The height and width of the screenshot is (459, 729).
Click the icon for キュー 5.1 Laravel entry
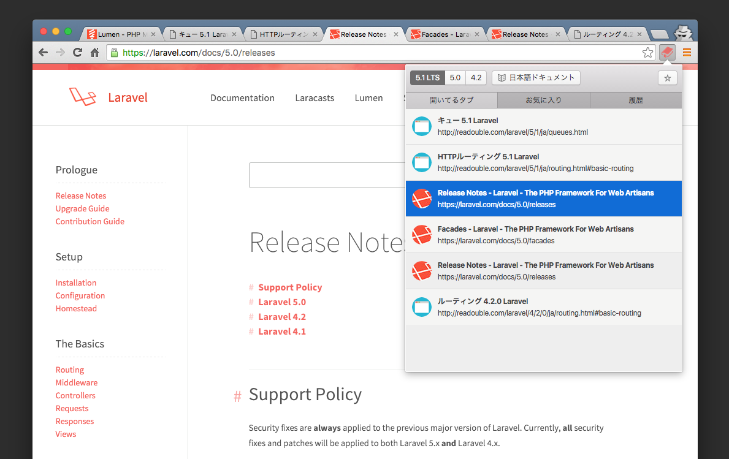[422, 126]
